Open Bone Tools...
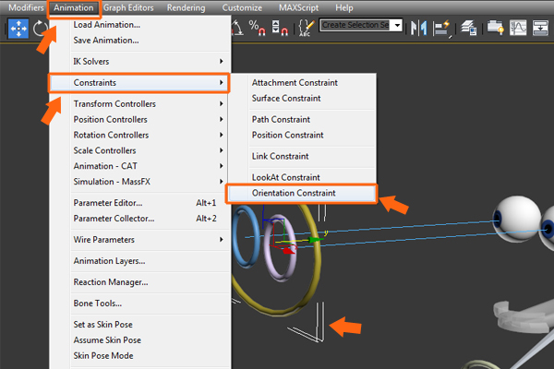This screenshot has width=554, height=369. point(140,303)
